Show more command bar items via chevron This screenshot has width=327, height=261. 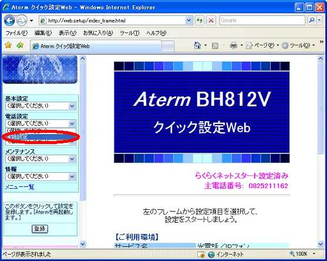pyautogui.click(x=321, y=42)
